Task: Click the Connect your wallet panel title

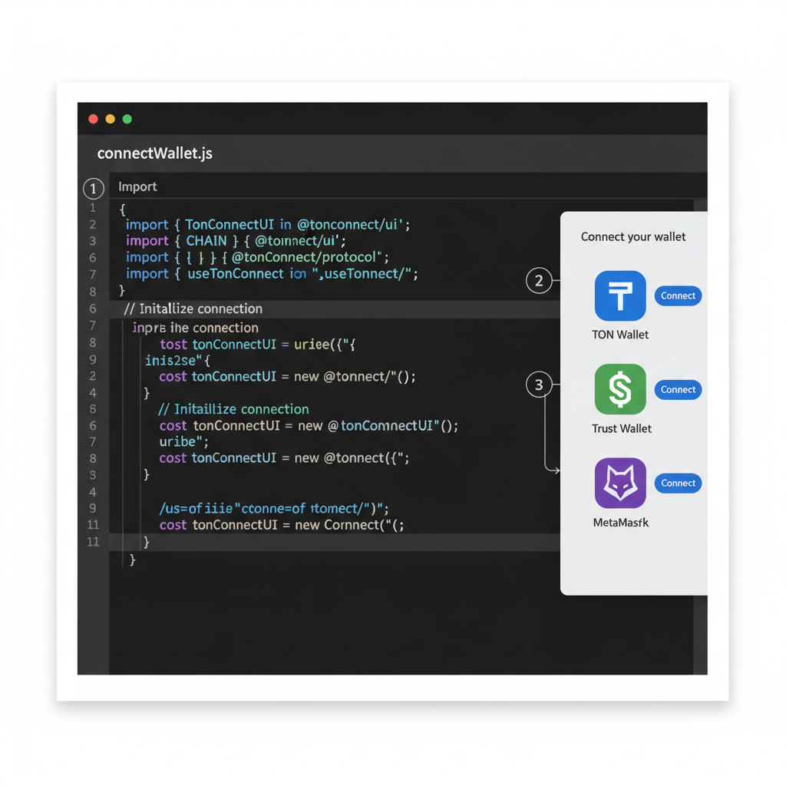Action: (632, 236)
